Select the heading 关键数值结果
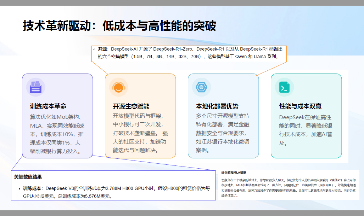Screen dimensions: 364x216 28,177
